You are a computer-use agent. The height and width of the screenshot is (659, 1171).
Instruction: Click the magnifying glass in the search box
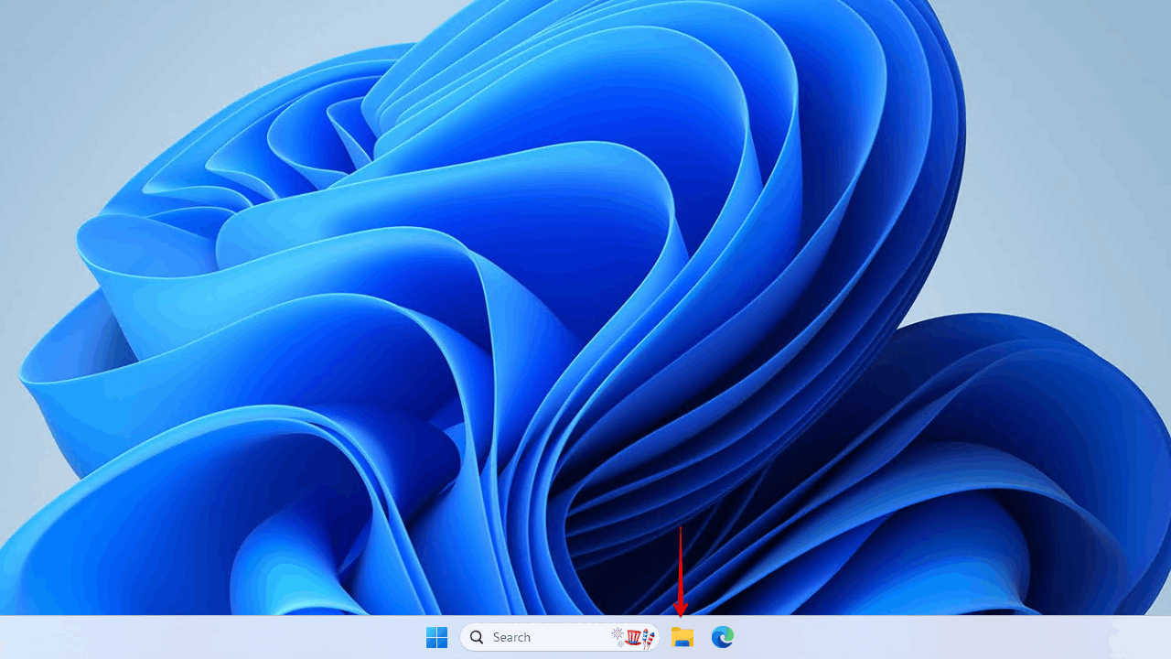(x=476, y=637)
